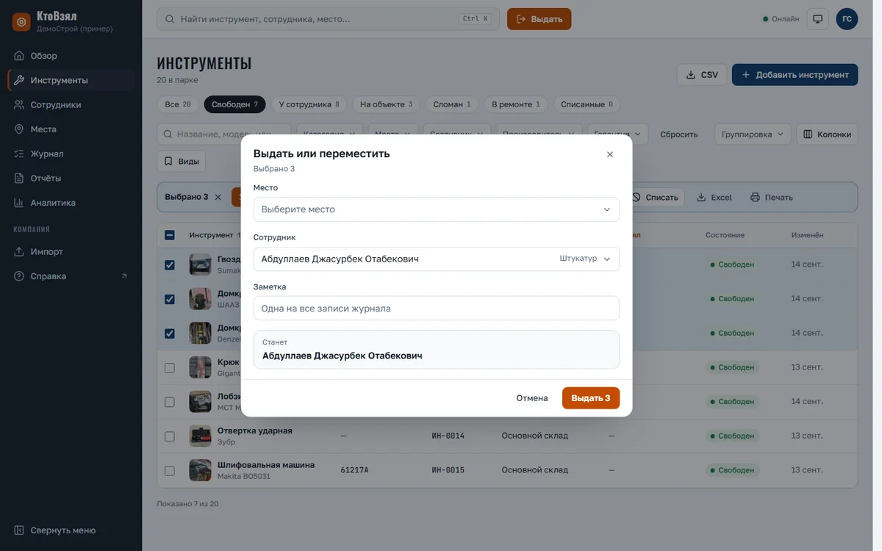
Task: Open the Гарантия filter dropdown
Action: [617, 134]
